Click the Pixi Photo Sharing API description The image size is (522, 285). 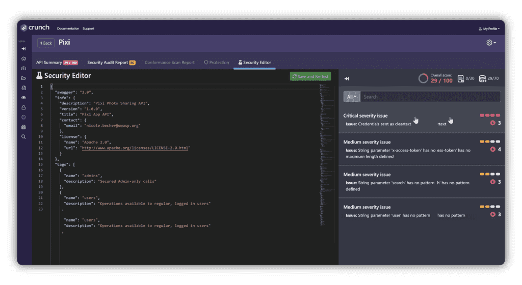(121, 103)
